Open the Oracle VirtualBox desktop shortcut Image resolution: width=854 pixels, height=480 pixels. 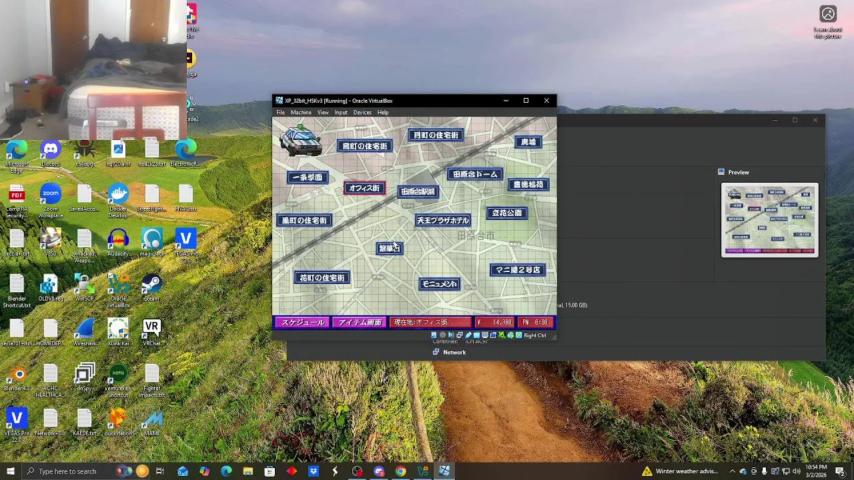pyautogui.click(x=118, y=291)
